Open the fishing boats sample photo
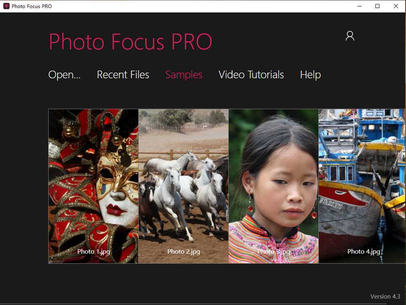The image size is (406, 305). [362, 177]
